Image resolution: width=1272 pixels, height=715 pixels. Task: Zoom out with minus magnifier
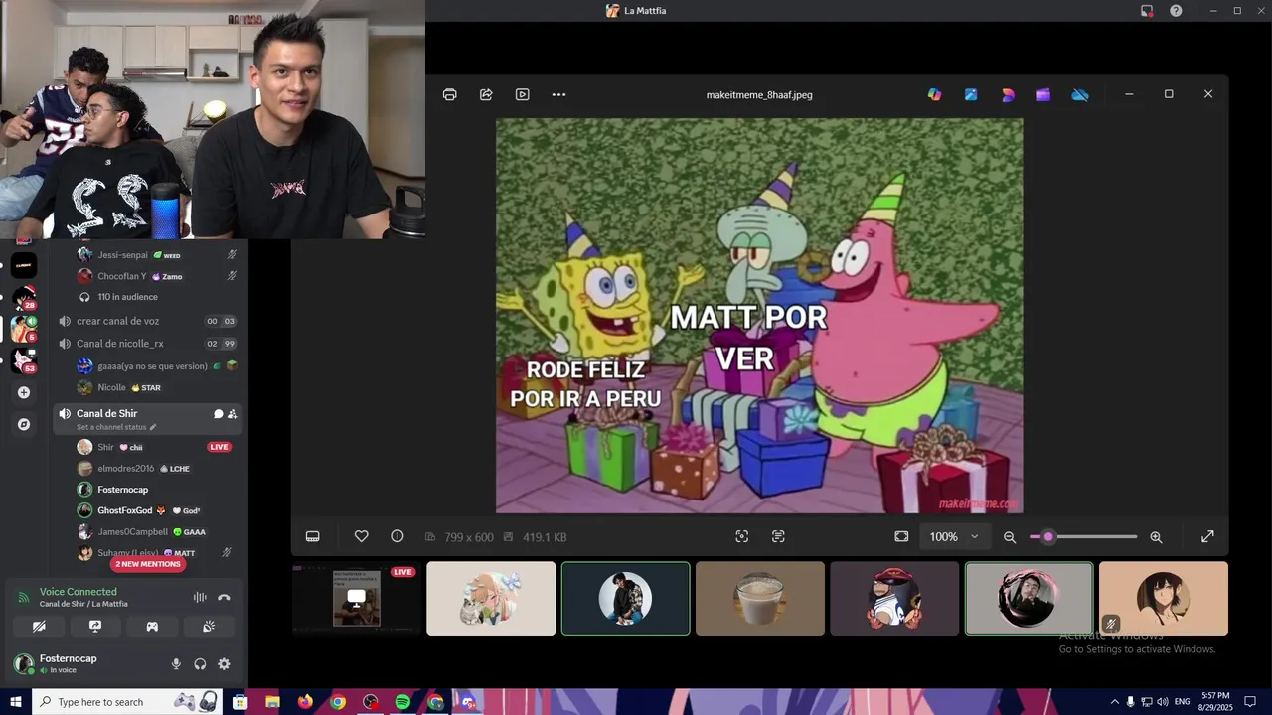tap(1010, 536)
